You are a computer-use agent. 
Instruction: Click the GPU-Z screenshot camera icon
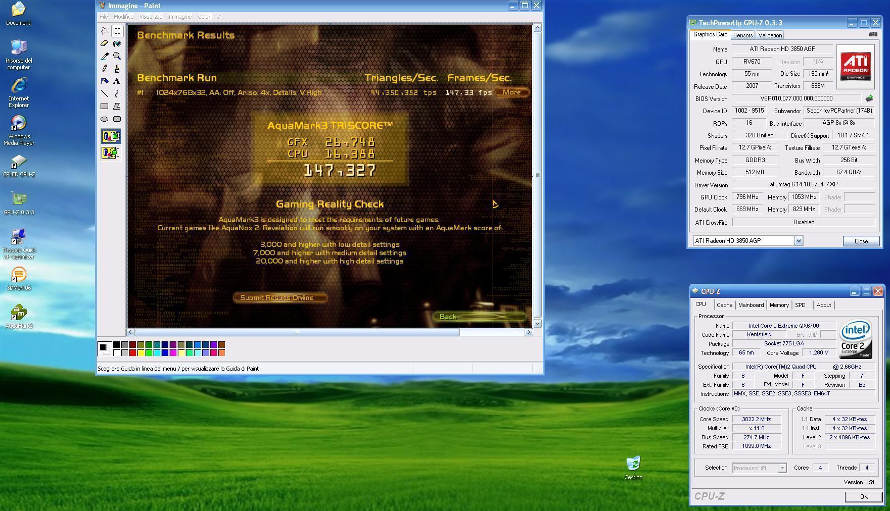click(873, 34)
